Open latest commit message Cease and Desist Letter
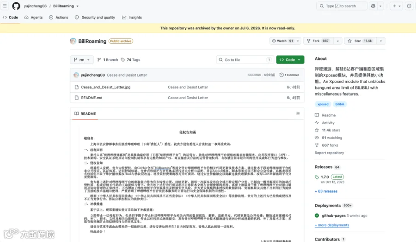The width and height of the screenshot is (416, 242). click(127, 75)
